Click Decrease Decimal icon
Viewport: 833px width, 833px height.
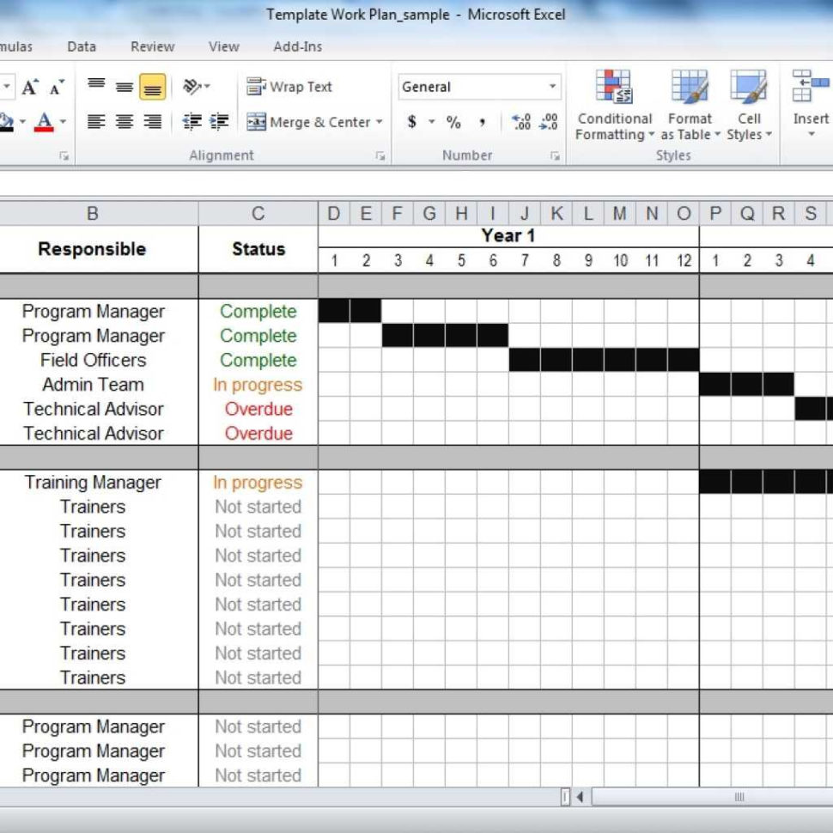click(x=548, y=122)
